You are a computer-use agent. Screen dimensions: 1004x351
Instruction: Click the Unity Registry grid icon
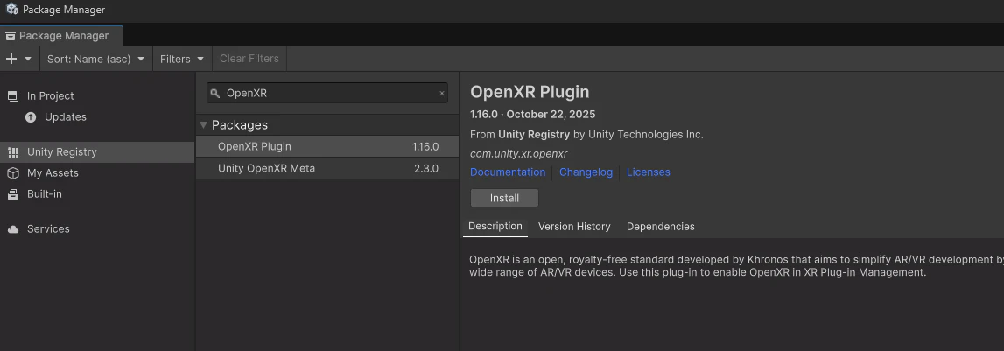(13, 152)
